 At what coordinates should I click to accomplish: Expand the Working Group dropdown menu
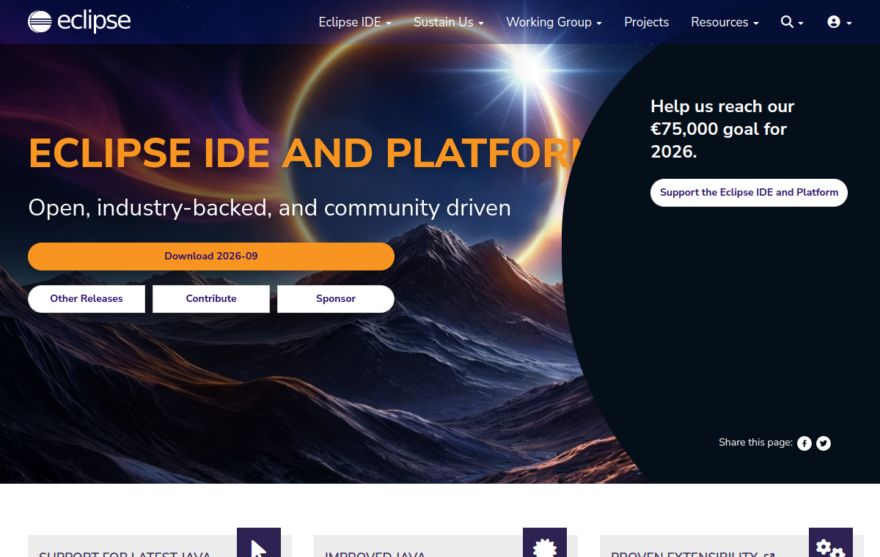[x=554, y=22]
